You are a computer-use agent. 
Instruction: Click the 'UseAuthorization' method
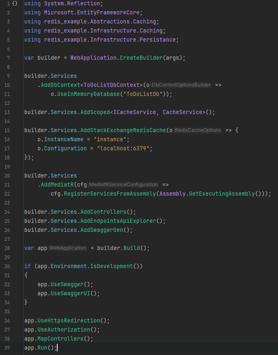pyautogui.click(x=64, y=329)
